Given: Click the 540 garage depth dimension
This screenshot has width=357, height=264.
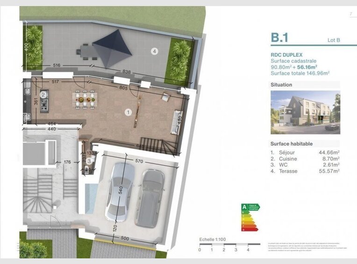Looking at the screenshot, I should pos(121,190).
